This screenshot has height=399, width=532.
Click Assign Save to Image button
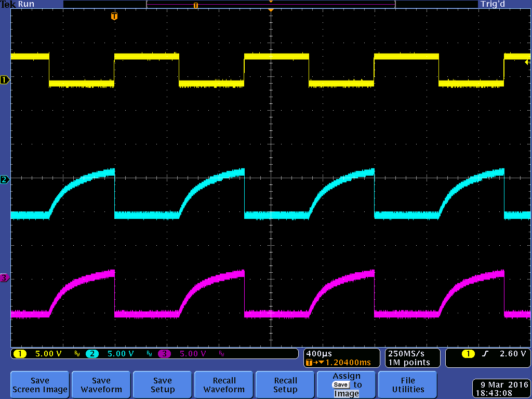click(x=346, y=385)
